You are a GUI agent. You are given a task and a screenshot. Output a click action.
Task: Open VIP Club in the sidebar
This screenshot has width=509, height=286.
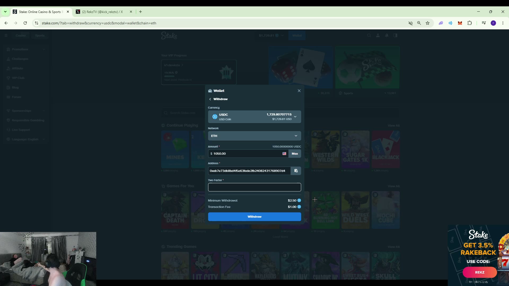coord(26,78)
